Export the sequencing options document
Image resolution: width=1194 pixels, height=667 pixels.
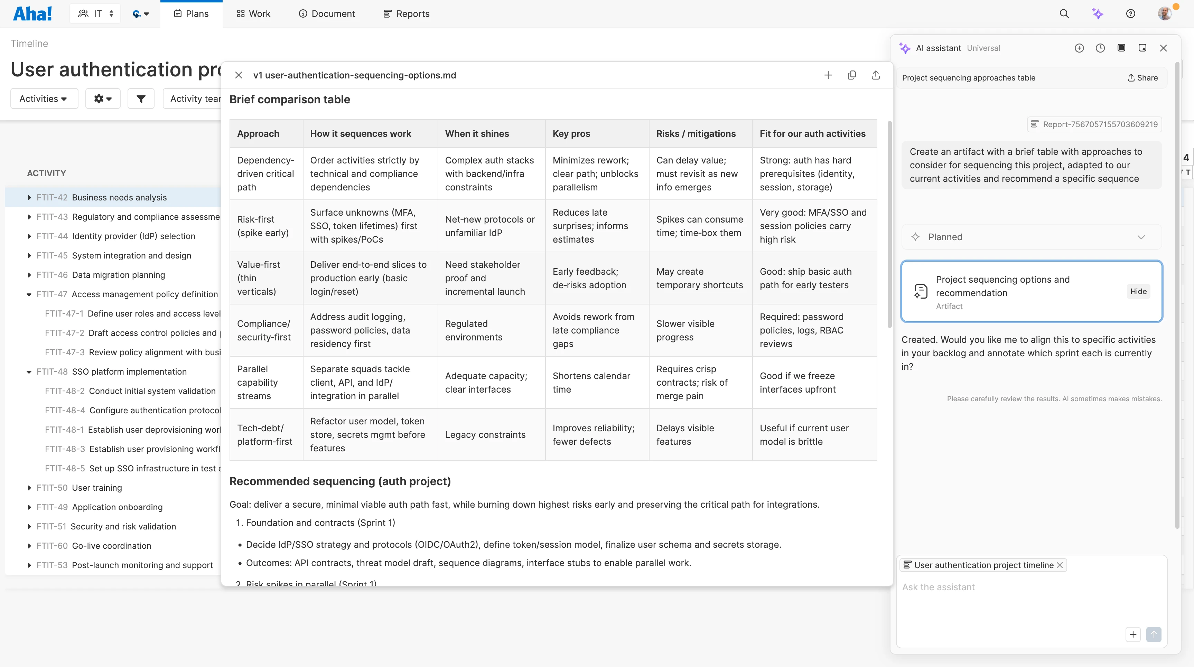pyautogui.click(x=876, y=75)
